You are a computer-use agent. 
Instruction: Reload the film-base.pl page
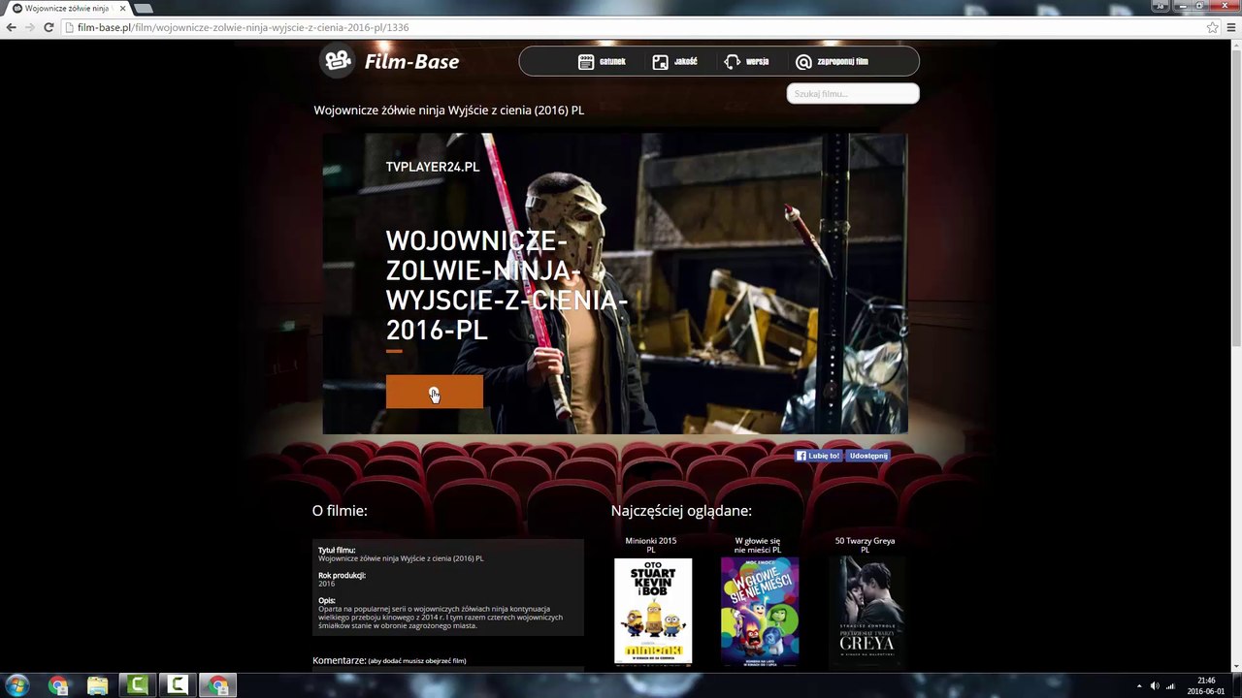(49, 27)
